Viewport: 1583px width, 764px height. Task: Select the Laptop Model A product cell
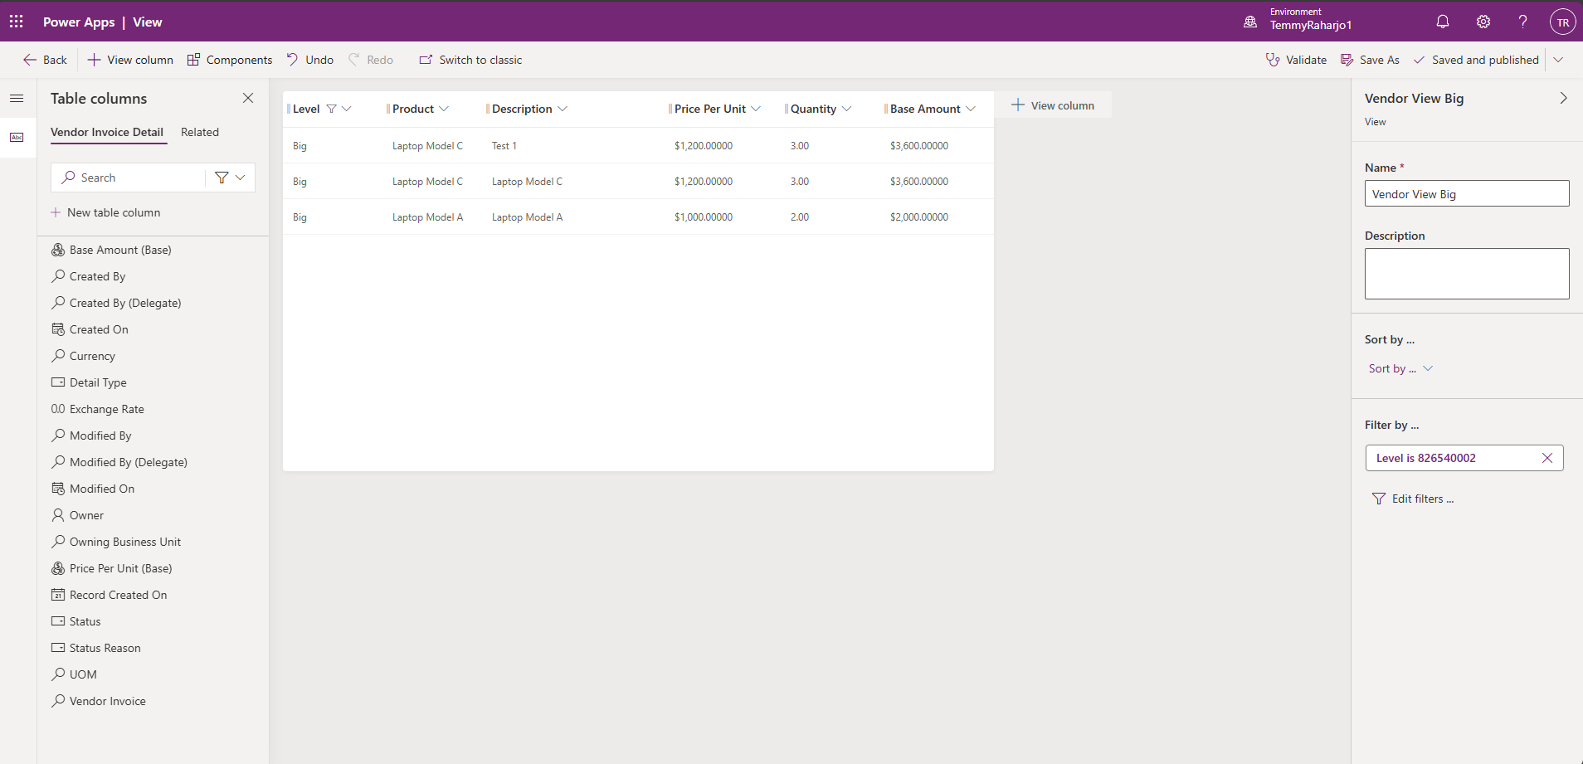click(427, 217)
